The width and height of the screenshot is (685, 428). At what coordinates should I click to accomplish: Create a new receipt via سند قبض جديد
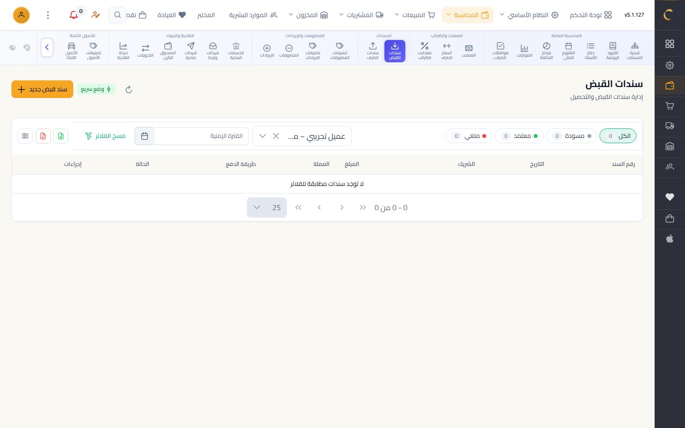(x=42, y=89)
